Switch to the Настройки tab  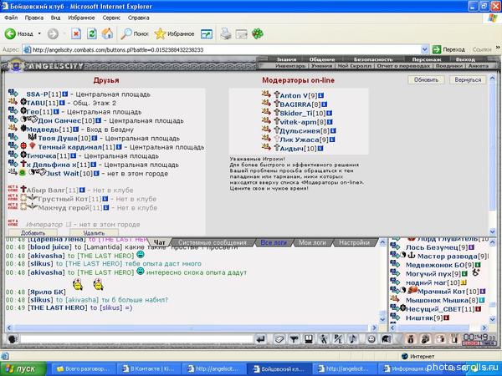tap(355, 241)
